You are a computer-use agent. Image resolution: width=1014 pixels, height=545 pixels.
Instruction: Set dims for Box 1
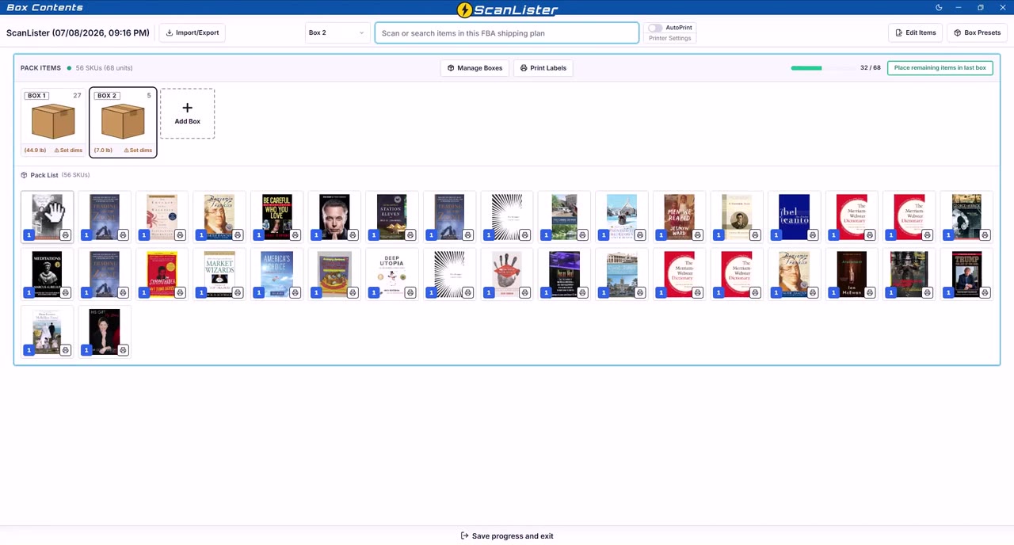68,150
